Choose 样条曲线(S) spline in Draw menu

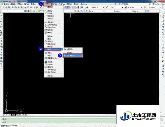coord(54,44)
